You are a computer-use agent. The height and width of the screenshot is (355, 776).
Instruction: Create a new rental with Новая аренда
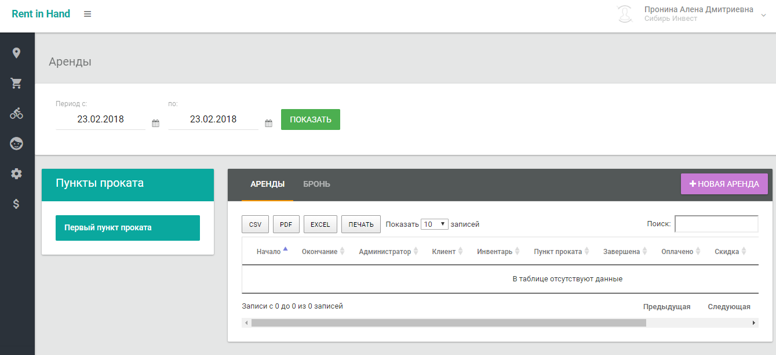coord(724,184)
